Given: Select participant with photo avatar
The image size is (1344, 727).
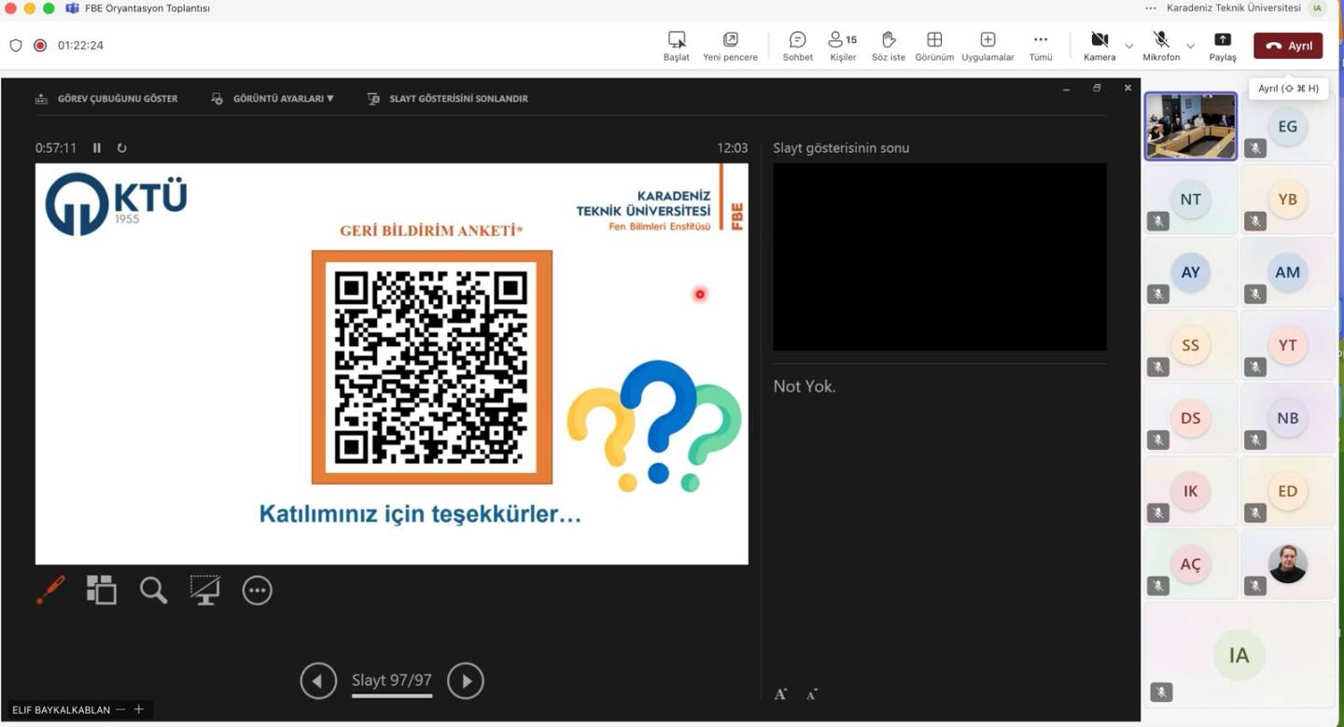Looking at the screenshot, I should pyautogui.click(x=1287, y=564).
